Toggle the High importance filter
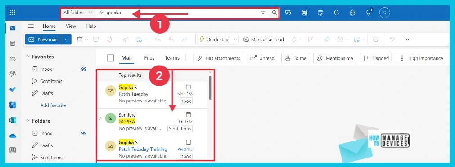455x167 pixels. tap(421, 58)
